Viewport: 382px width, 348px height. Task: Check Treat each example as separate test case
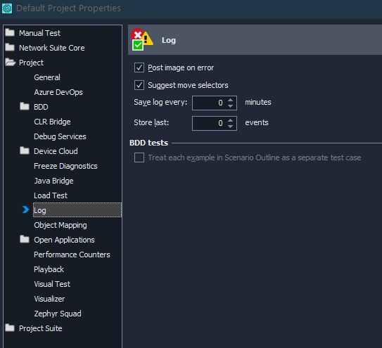[x=139, y=157]
